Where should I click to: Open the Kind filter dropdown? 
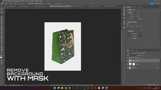pos(130,53)
